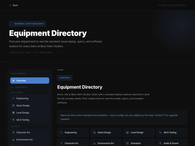This screenshot has height=146, width=195.
Task: Click the Engineering card's code-brackets icon
Action: (61, 133)
